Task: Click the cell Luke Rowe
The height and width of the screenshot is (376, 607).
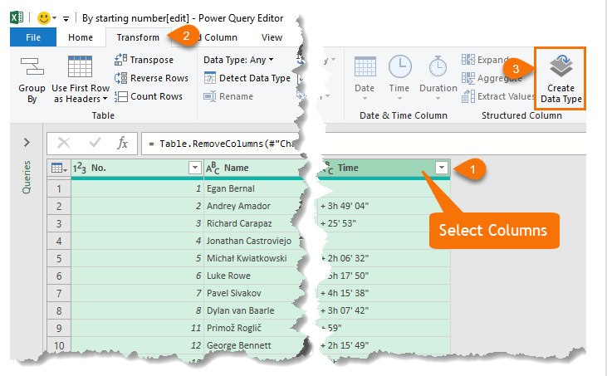Action: click(x=253, y=276)
